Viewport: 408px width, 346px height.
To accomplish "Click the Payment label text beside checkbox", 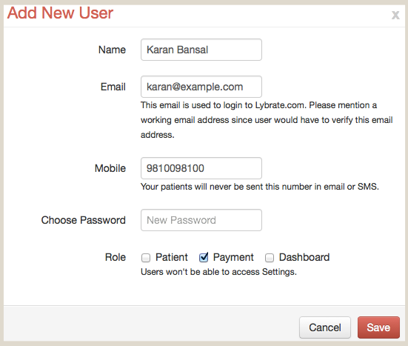I will [x=233, y=257].
